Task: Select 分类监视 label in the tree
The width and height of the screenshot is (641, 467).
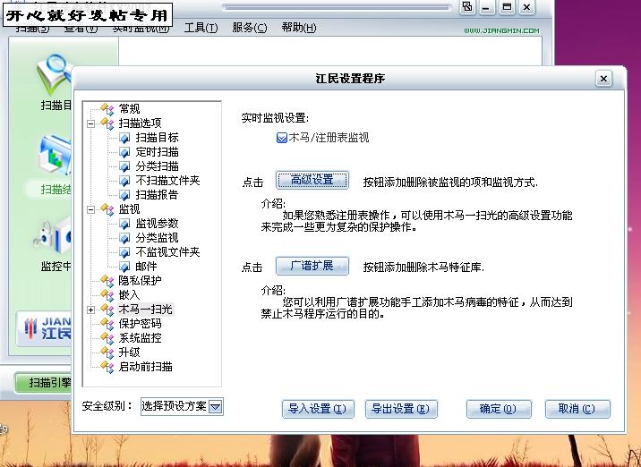Action: point(157,238)
